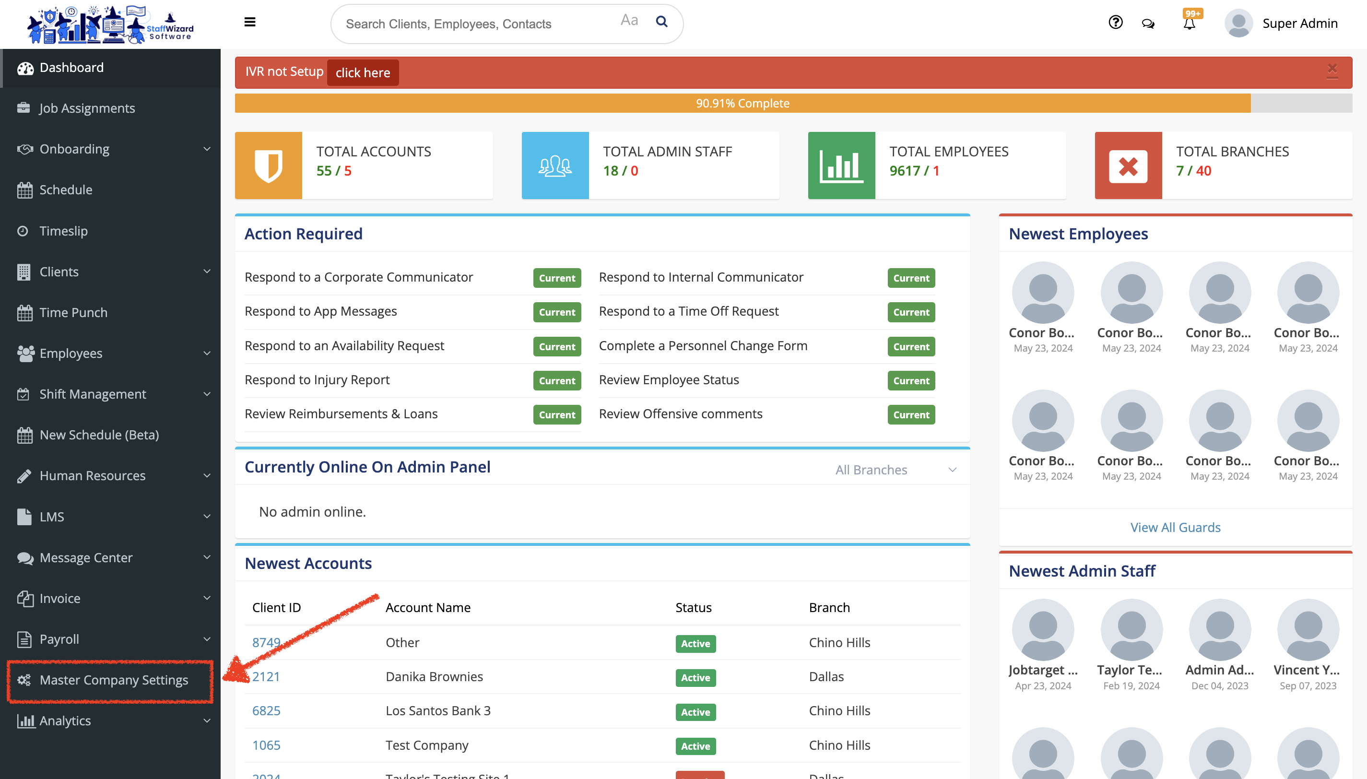The image size is (1367, 779).
Task: Click the Total Accounts shield icon
Action: tap(269, 166)
